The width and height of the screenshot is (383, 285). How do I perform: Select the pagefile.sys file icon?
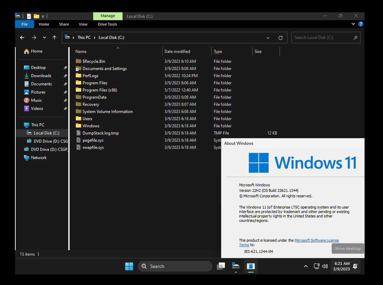pyautogui.click(x=78, y=140)
